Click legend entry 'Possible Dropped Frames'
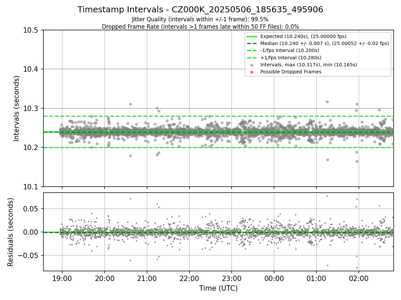401x300 pixels. (x=291, y=72)
